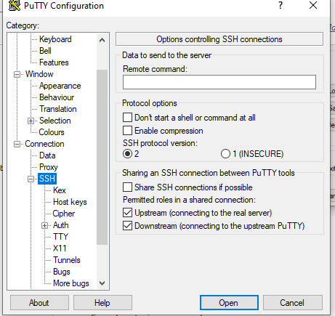Click the question mark help button in the title bar
The height and width of the screenshot is (316, 335).
(280, 5)
